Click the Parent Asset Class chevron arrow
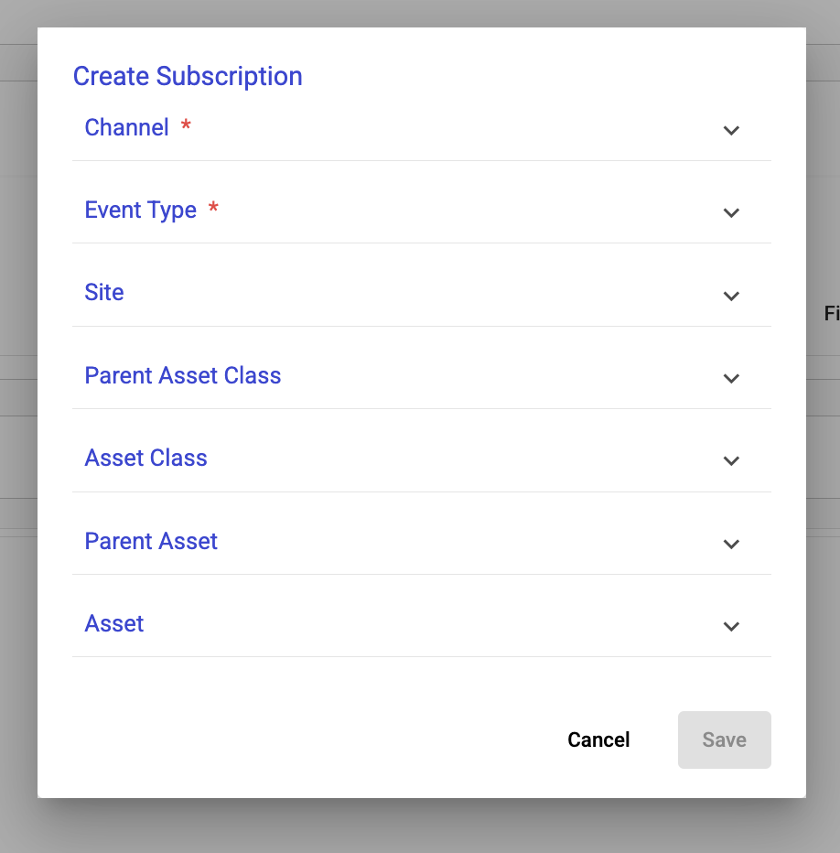Screen dimensions: 840x853 pos(731,378)
